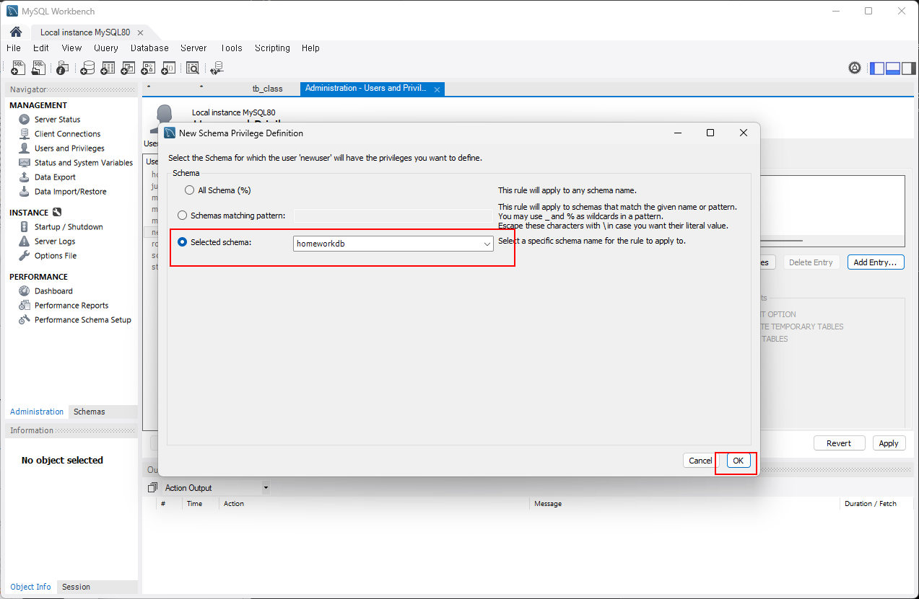Open the schema inspector toolbar icon

[63, 68]
